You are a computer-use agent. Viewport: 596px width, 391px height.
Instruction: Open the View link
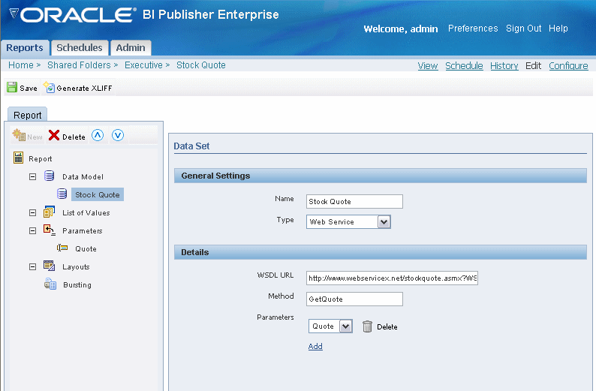[x=428, y=66]
